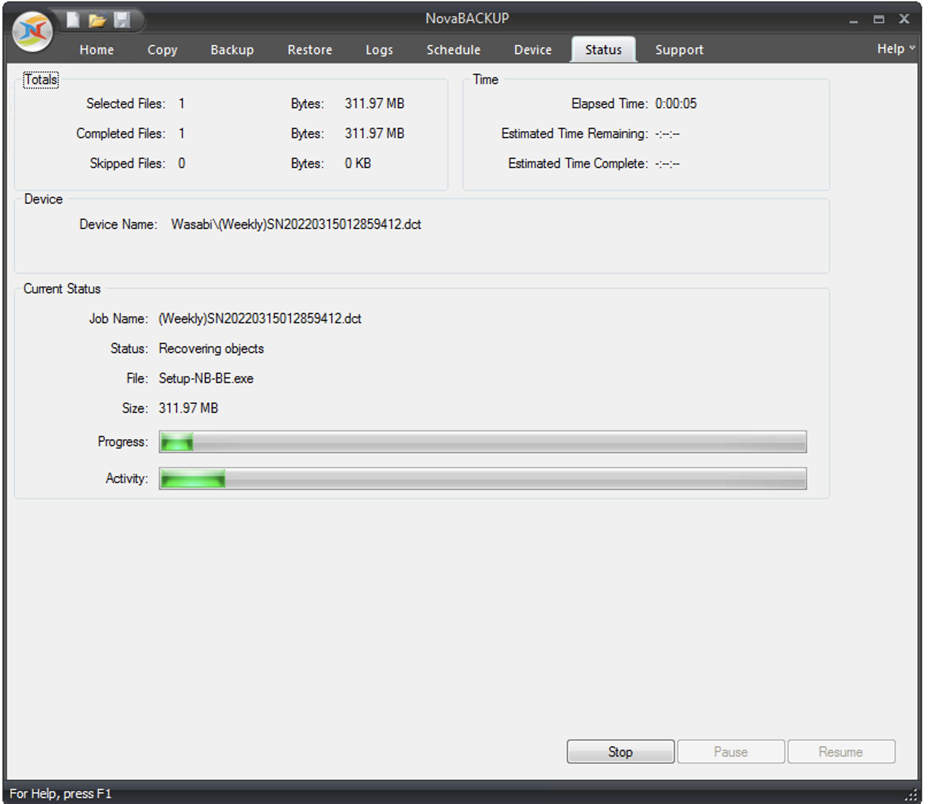Open the Copy tab
The image size is (928, 804).
(x=163, y=50)
